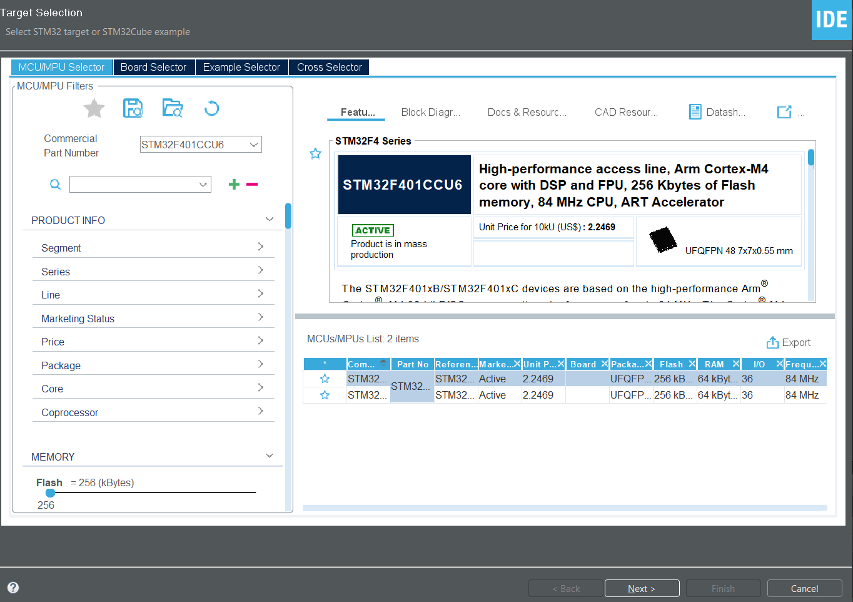Remove the Board column with its X
Viewport: 853px width, 602px height.
click(605, 364)
